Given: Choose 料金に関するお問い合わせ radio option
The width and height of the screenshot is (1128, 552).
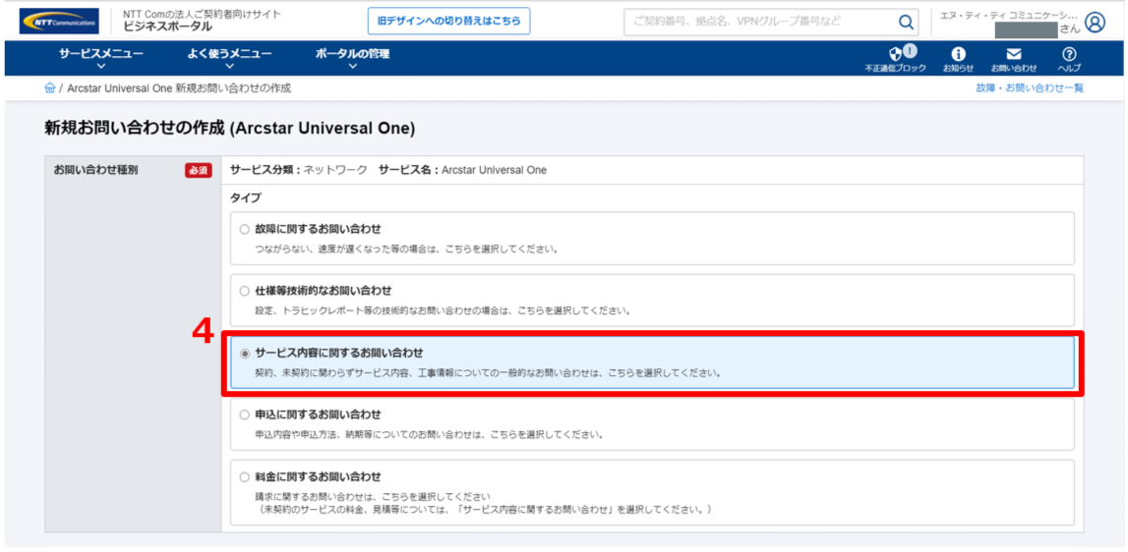Looking at the screenshot, I should point(245,476).
